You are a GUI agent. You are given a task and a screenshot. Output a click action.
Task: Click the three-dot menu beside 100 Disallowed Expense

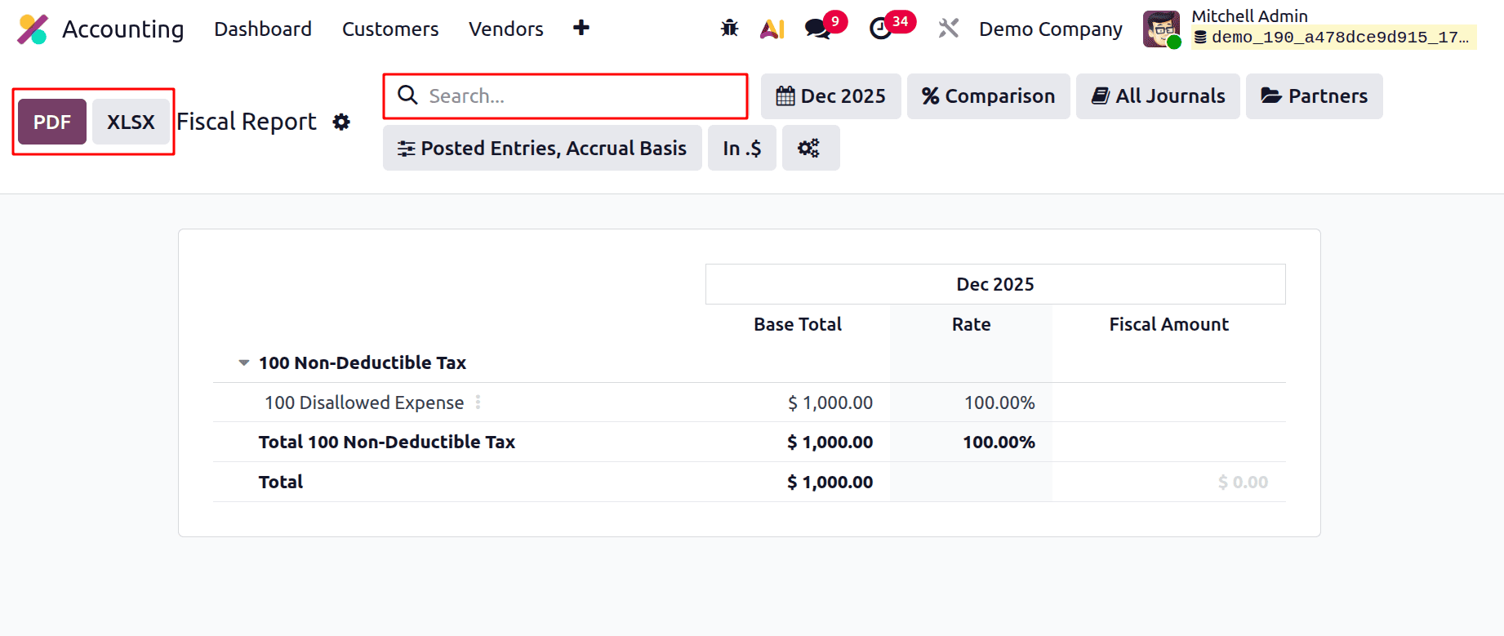coord(478,403)
